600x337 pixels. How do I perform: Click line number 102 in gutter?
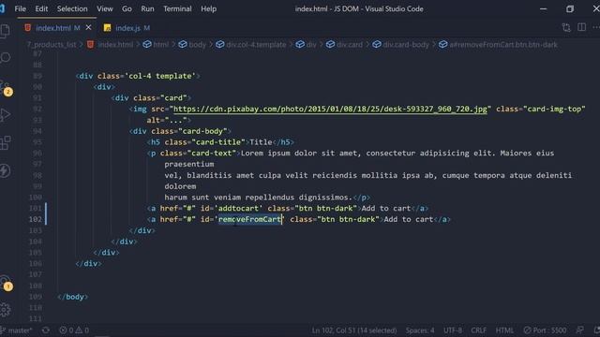tap(36, 219)
